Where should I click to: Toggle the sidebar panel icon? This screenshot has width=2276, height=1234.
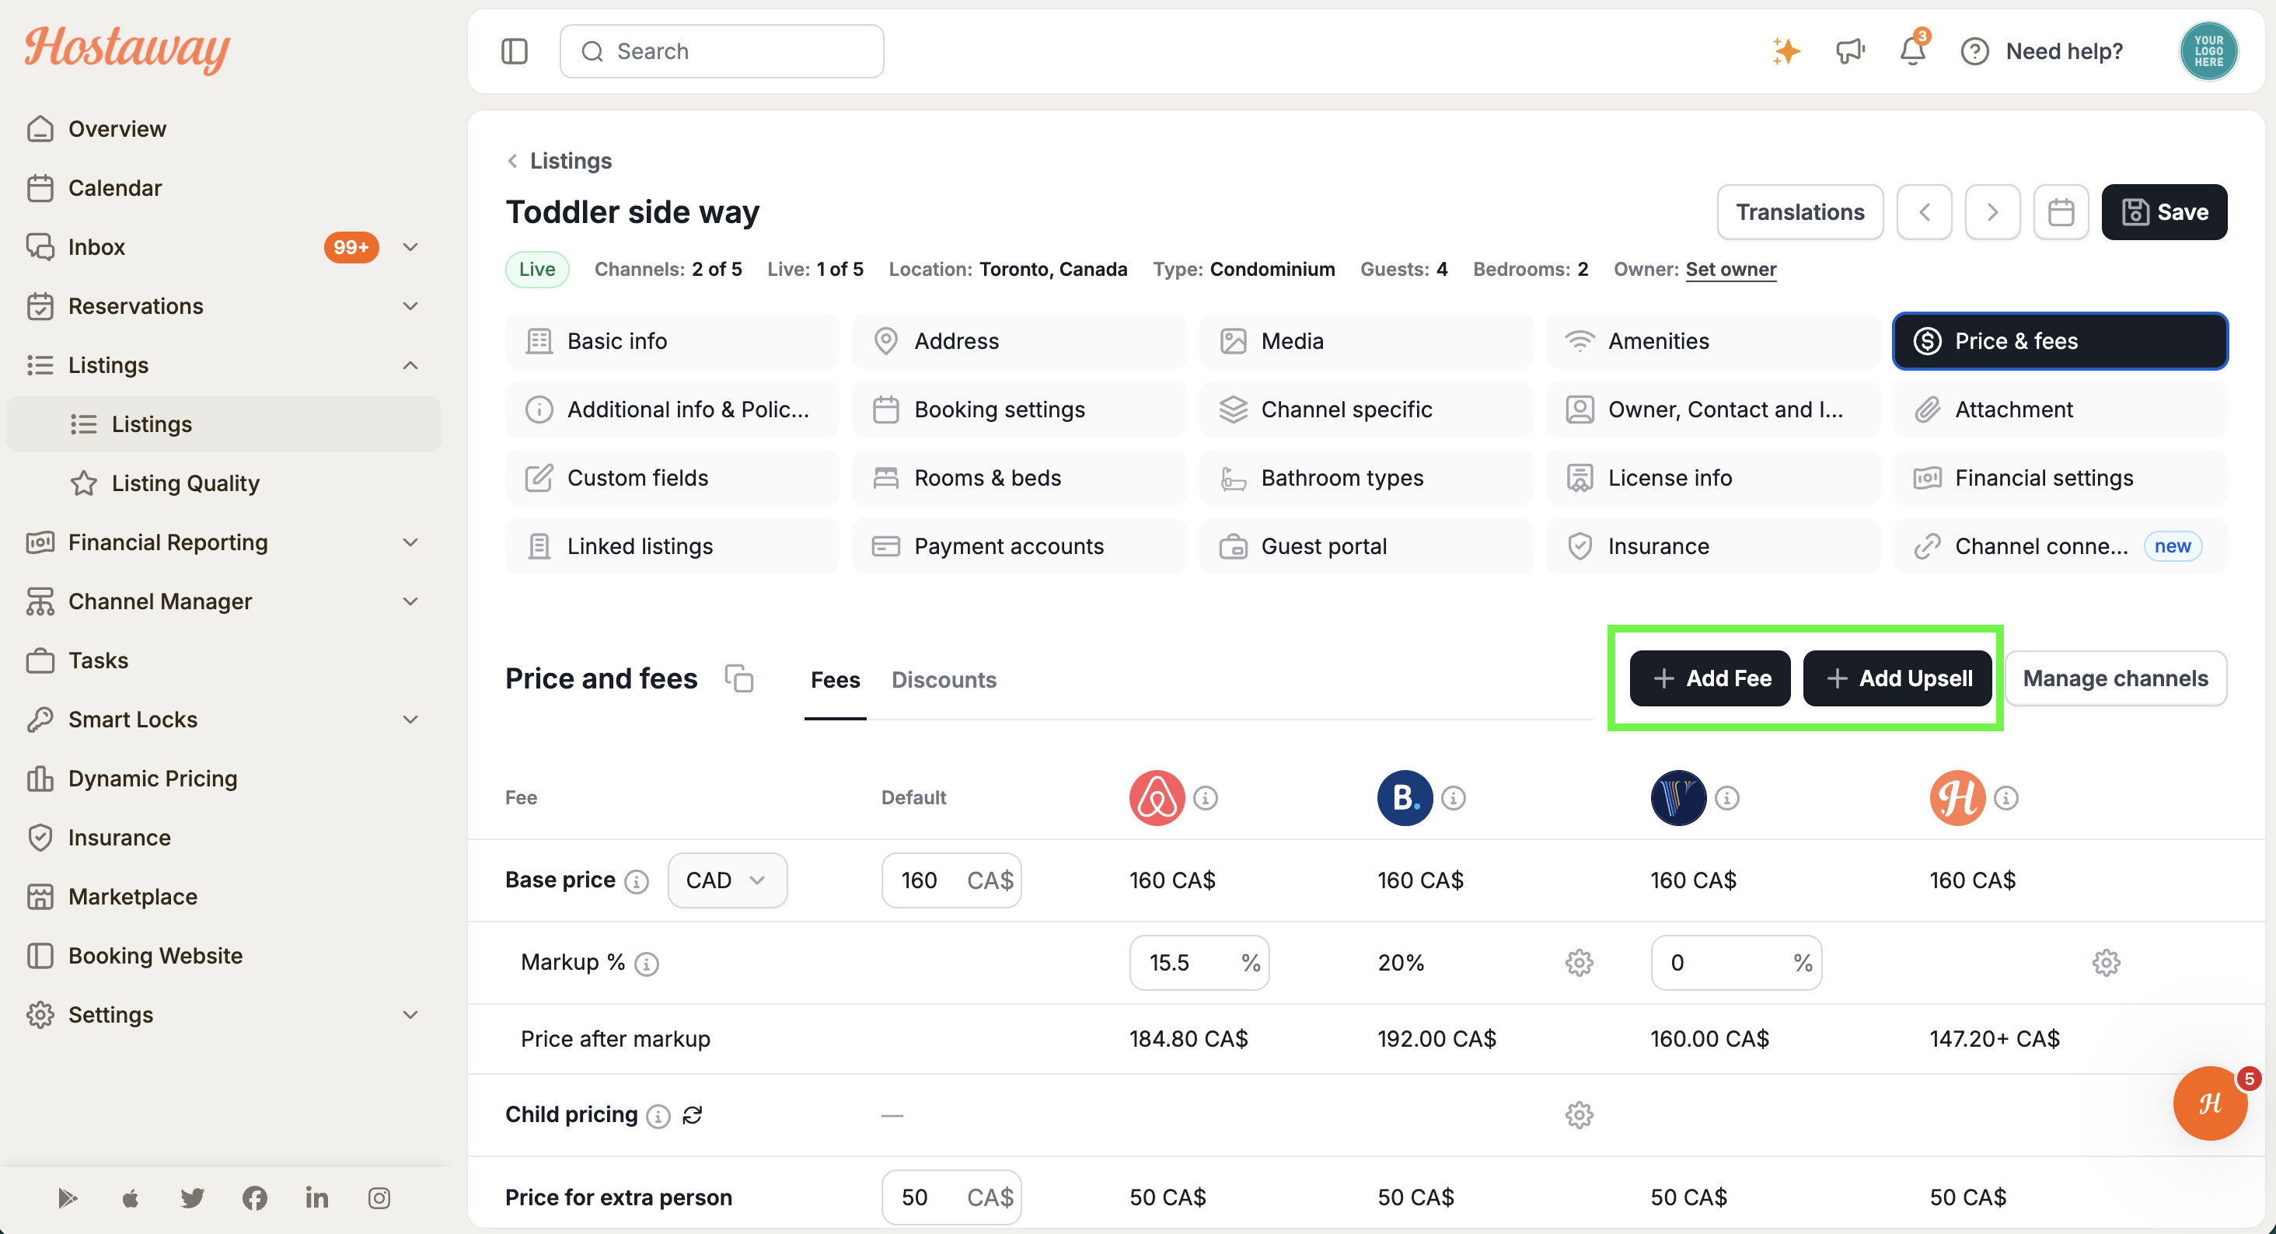515,51
